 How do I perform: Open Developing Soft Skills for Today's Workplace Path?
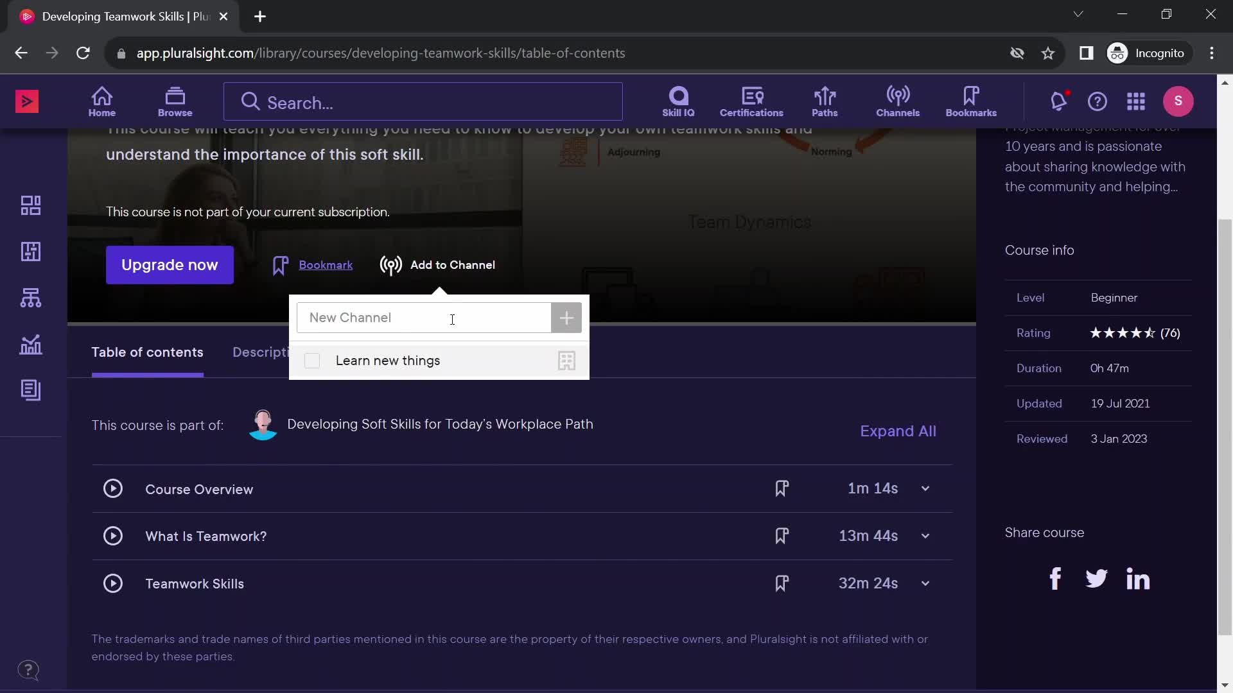(x=440, y=424)
